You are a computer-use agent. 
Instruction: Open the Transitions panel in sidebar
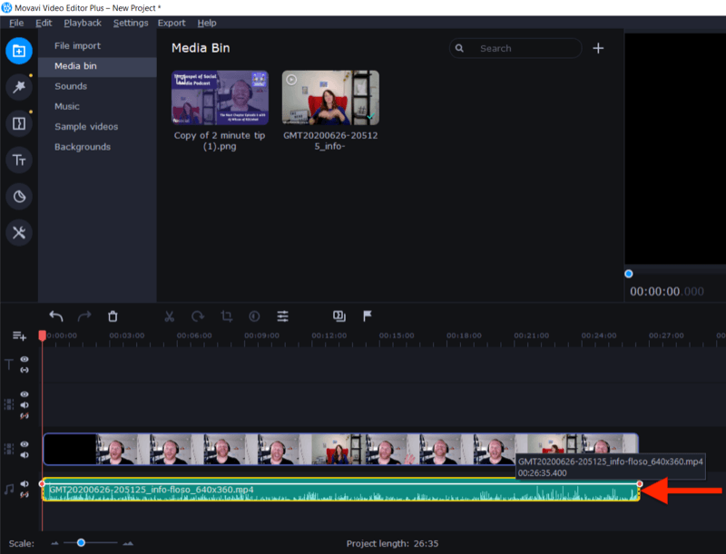pos(18,123)
